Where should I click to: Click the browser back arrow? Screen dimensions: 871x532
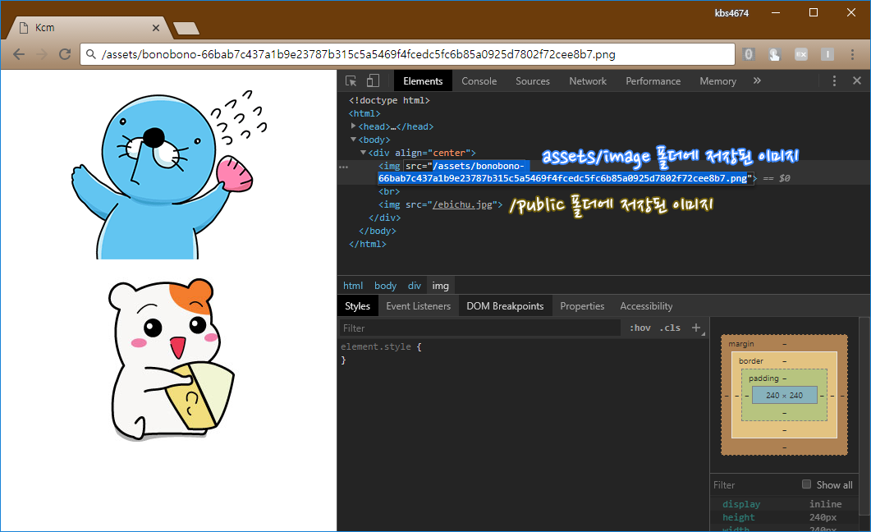(18, 54)
